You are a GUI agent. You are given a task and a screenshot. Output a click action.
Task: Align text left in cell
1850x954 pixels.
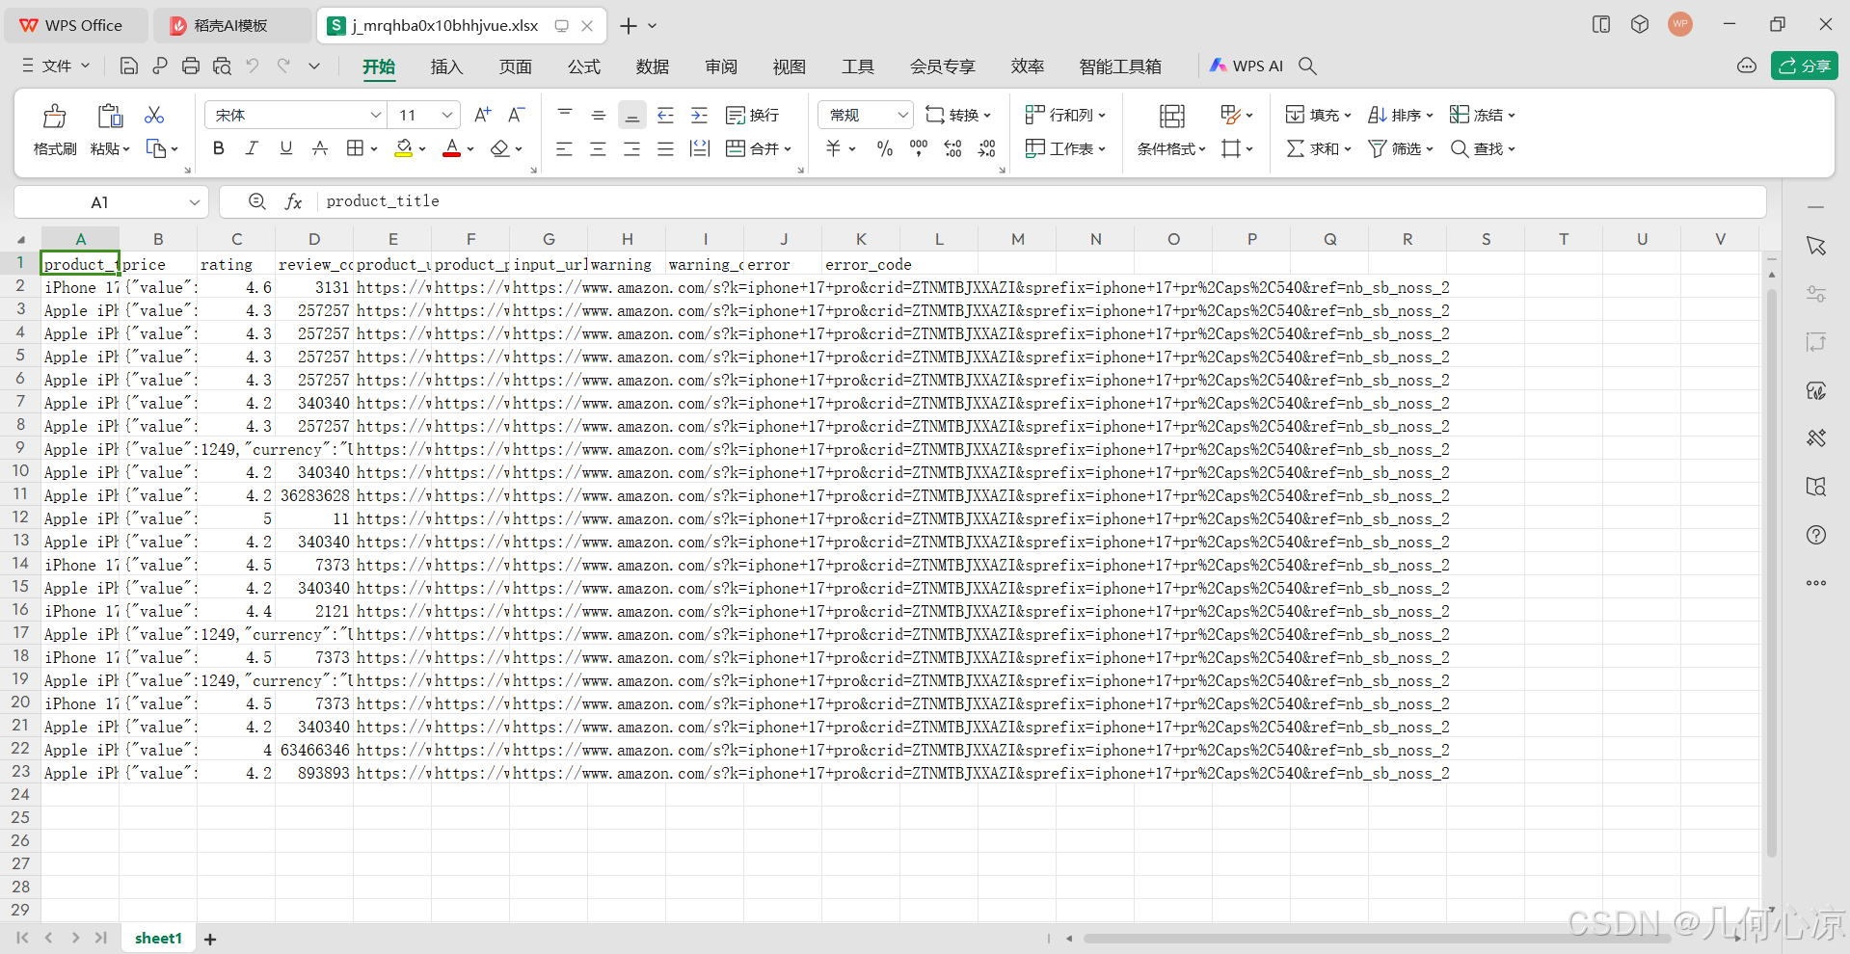565,148
